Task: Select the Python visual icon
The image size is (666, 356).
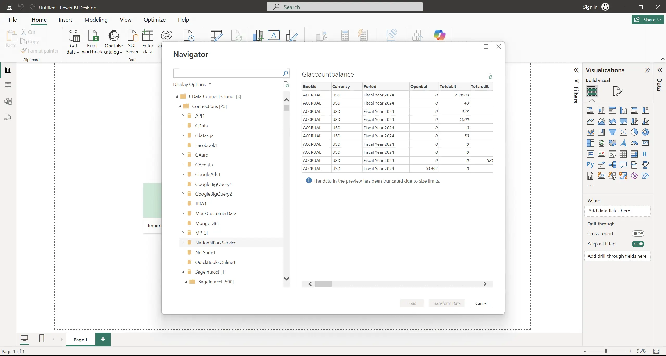Action: click(x=590, y=165)
